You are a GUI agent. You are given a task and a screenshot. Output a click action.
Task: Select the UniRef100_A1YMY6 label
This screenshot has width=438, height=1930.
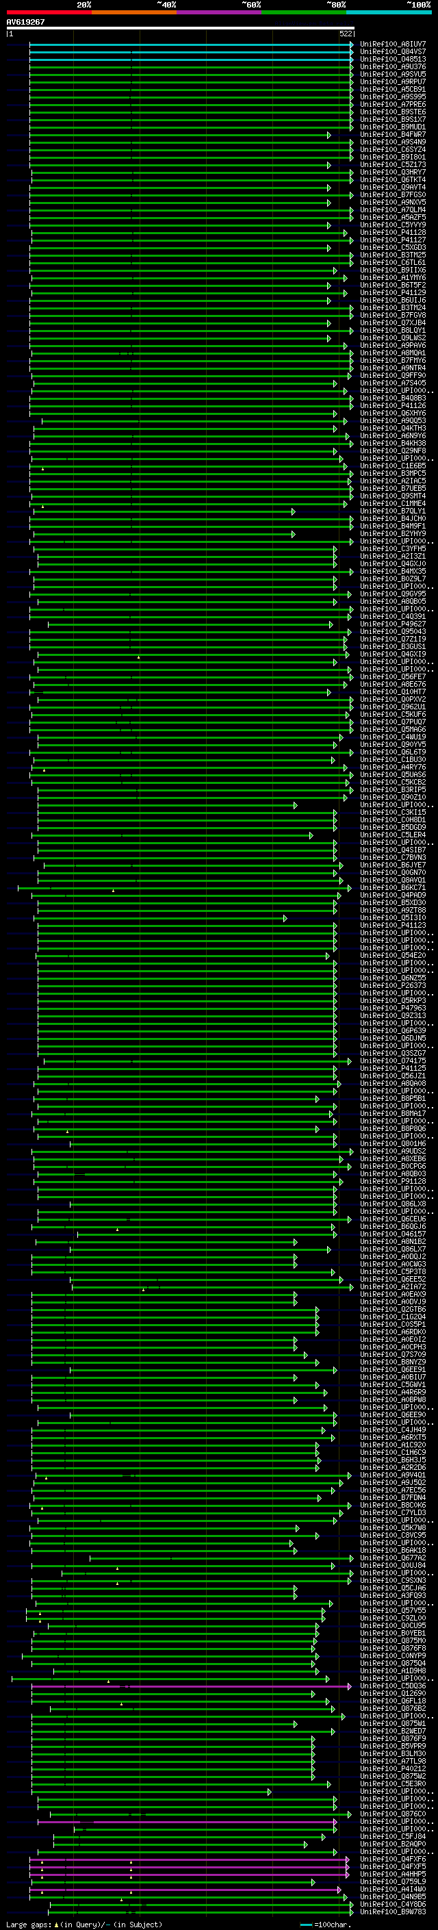click(x=393, y=277)
